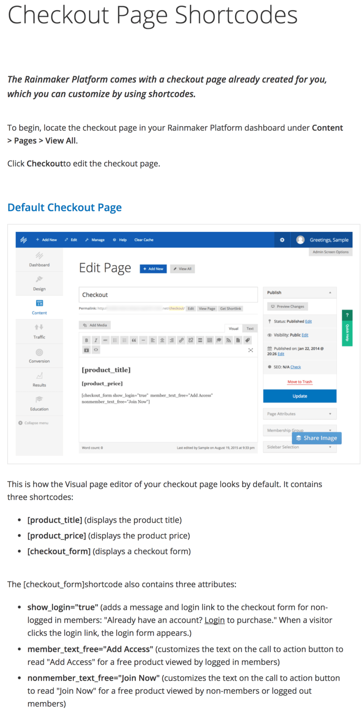Click the fullscreen distraction-free writing icon
The height and width of the screenshot is (712, 362).
tap(250, 350)
